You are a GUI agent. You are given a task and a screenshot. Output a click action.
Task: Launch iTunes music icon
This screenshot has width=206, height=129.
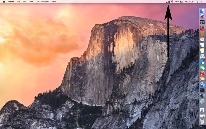point(202,73)
